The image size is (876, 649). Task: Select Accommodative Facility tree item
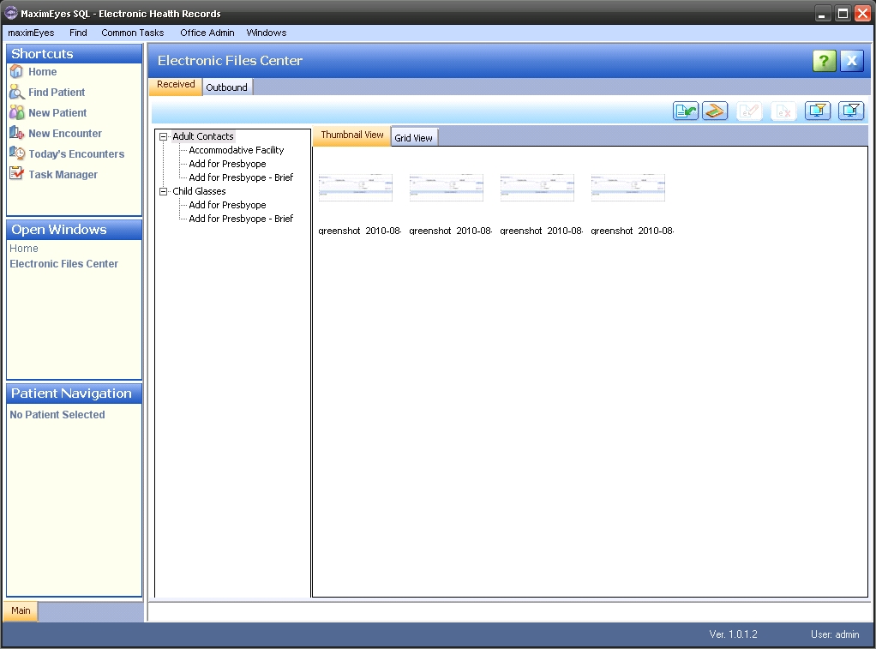(237, 150)
